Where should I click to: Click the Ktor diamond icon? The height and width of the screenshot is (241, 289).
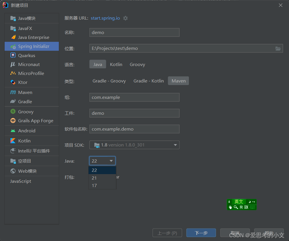pos(13,82)
